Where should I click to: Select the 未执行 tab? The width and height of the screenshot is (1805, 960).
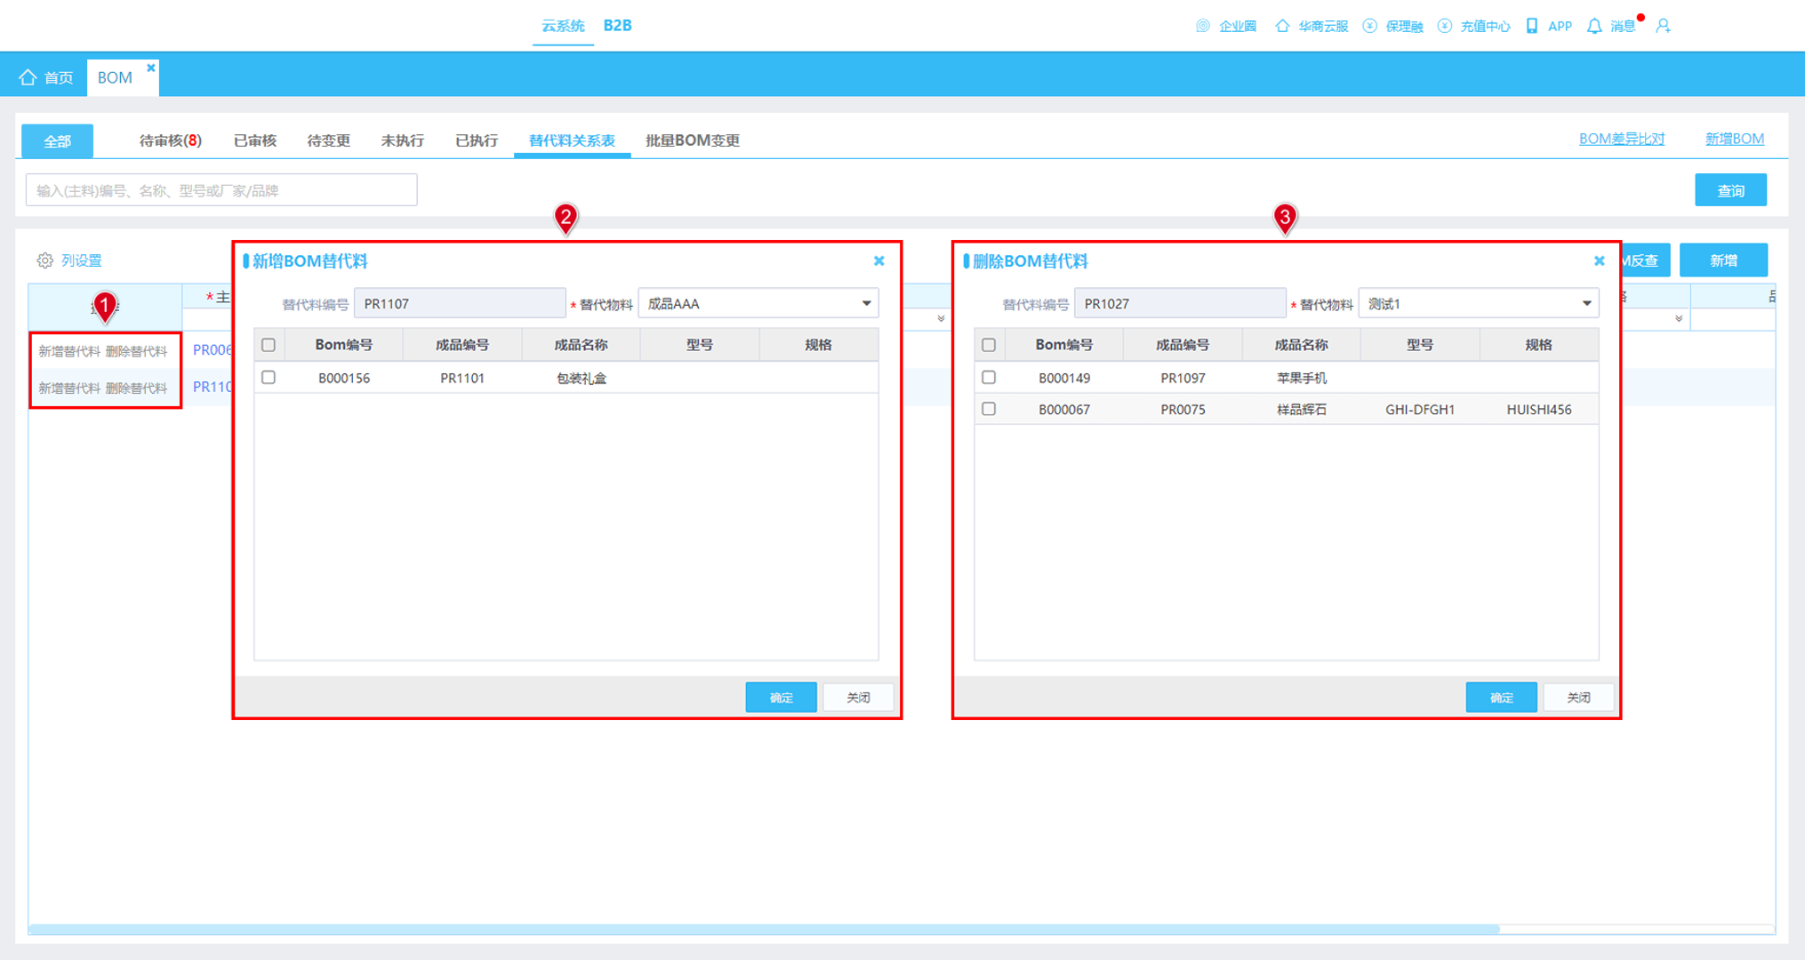tap(403, 140)
